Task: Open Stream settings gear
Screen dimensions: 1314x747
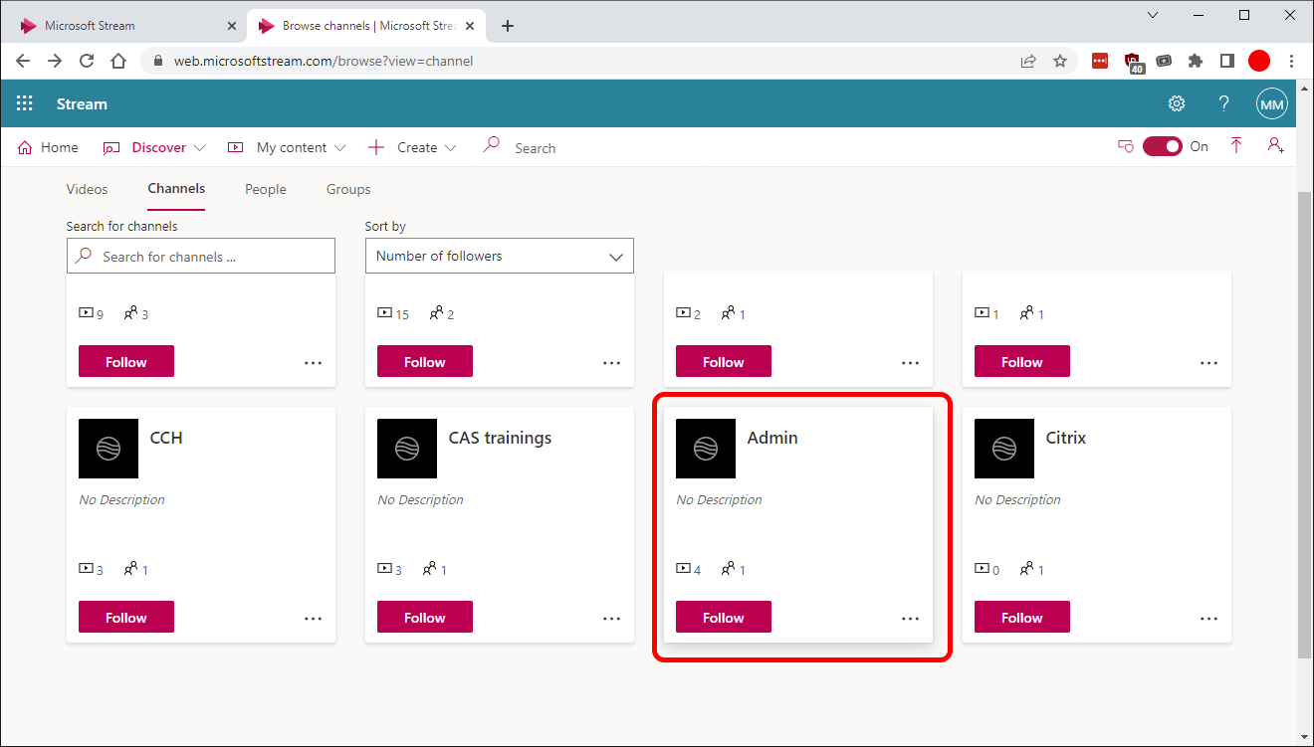Action: click(x=1177, y=103)
